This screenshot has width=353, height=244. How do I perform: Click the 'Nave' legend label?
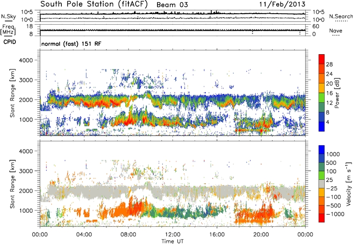pyautogui.click(x=336, y=30)
